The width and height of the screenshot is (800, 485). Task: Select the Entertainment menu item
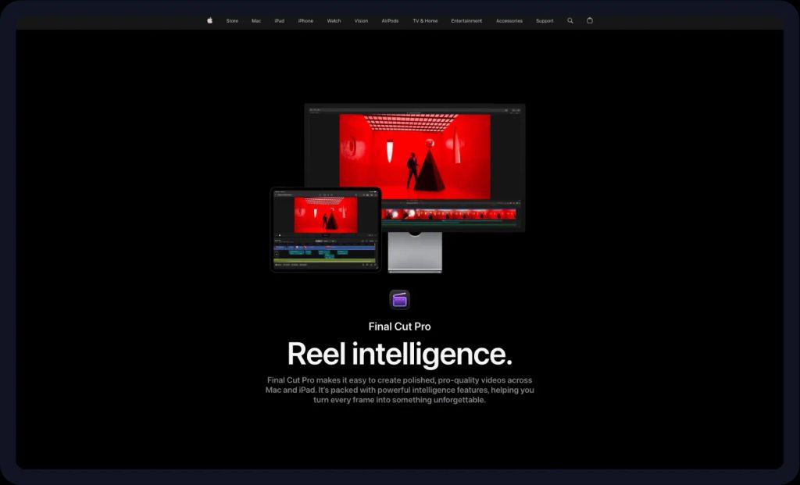point(466,21)
